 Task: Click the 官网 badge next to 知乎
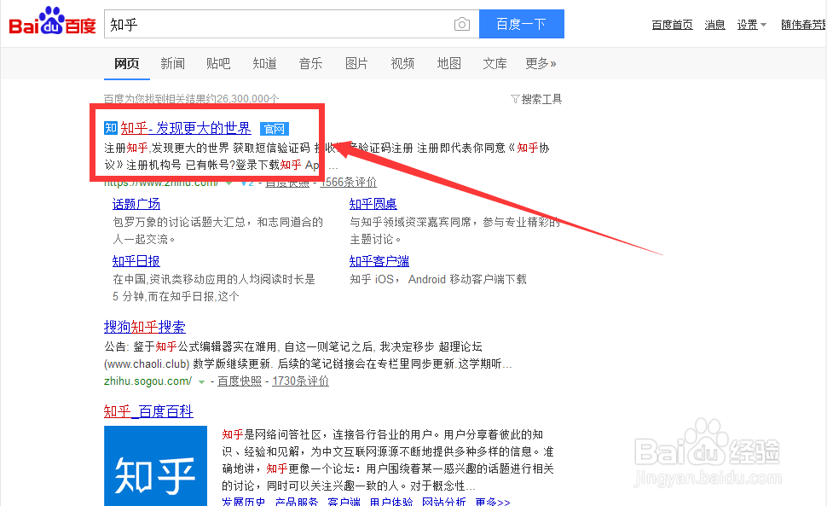(275, 129)
